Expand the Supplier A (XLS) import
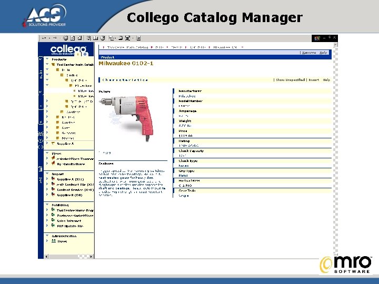This screenshot has height=284, width=379. (x=47, y=179)
